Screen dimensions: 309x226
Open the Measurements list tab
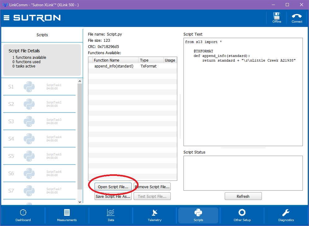pyautogui.click(x=67, y=215)
